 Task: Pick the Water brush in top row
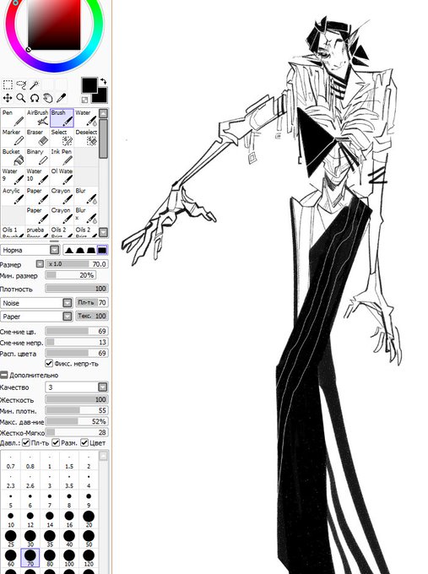click(86, 118)
